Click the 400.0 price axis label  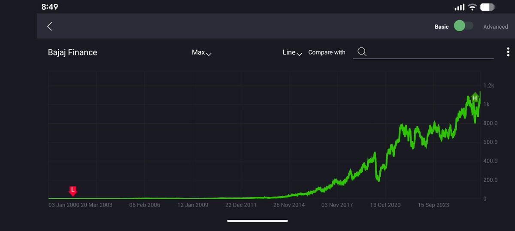pos(490,161)
